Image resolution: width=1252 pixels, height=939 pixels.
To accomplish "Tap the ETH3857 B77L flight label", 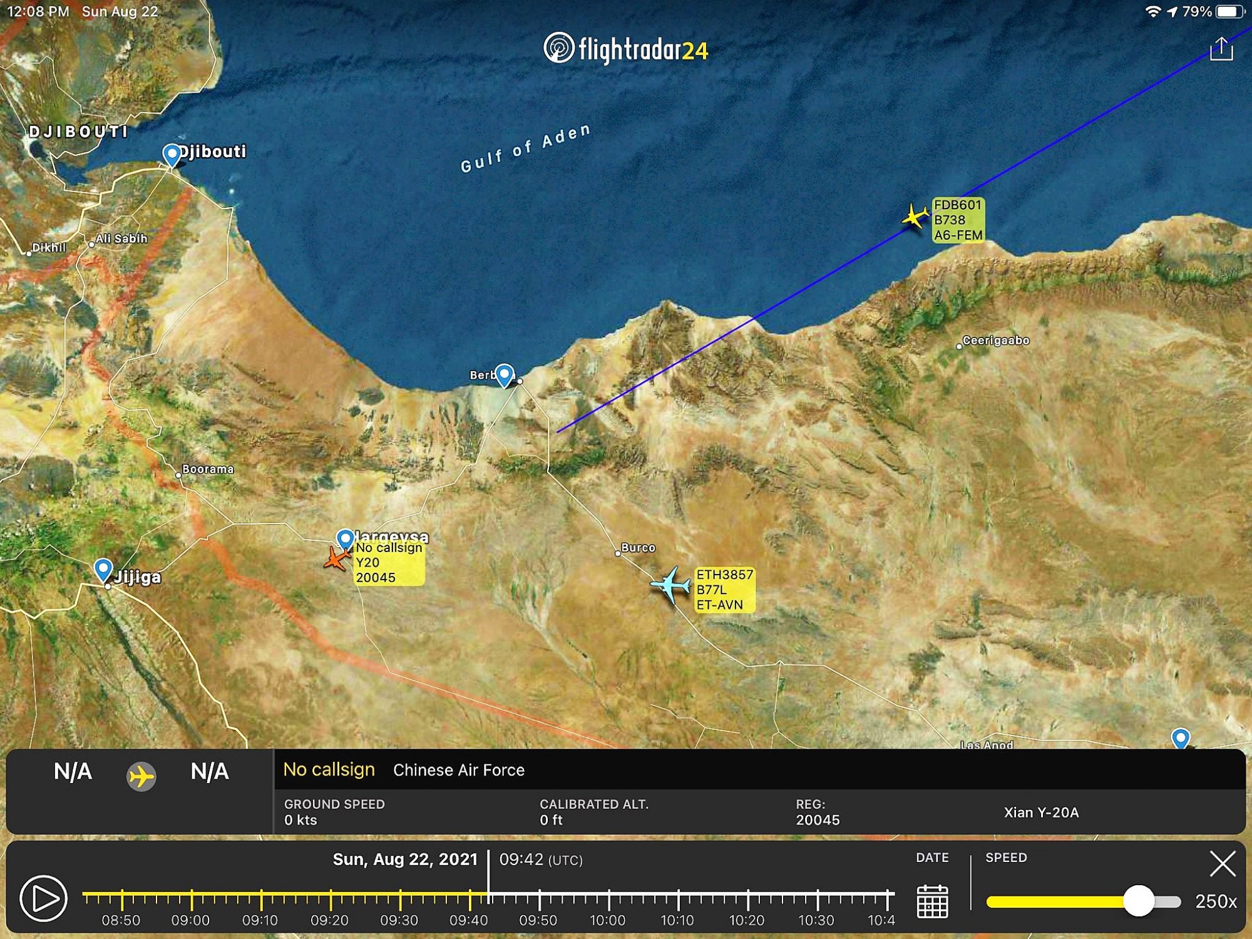I will pyautogui.click(x=724, y=590).
